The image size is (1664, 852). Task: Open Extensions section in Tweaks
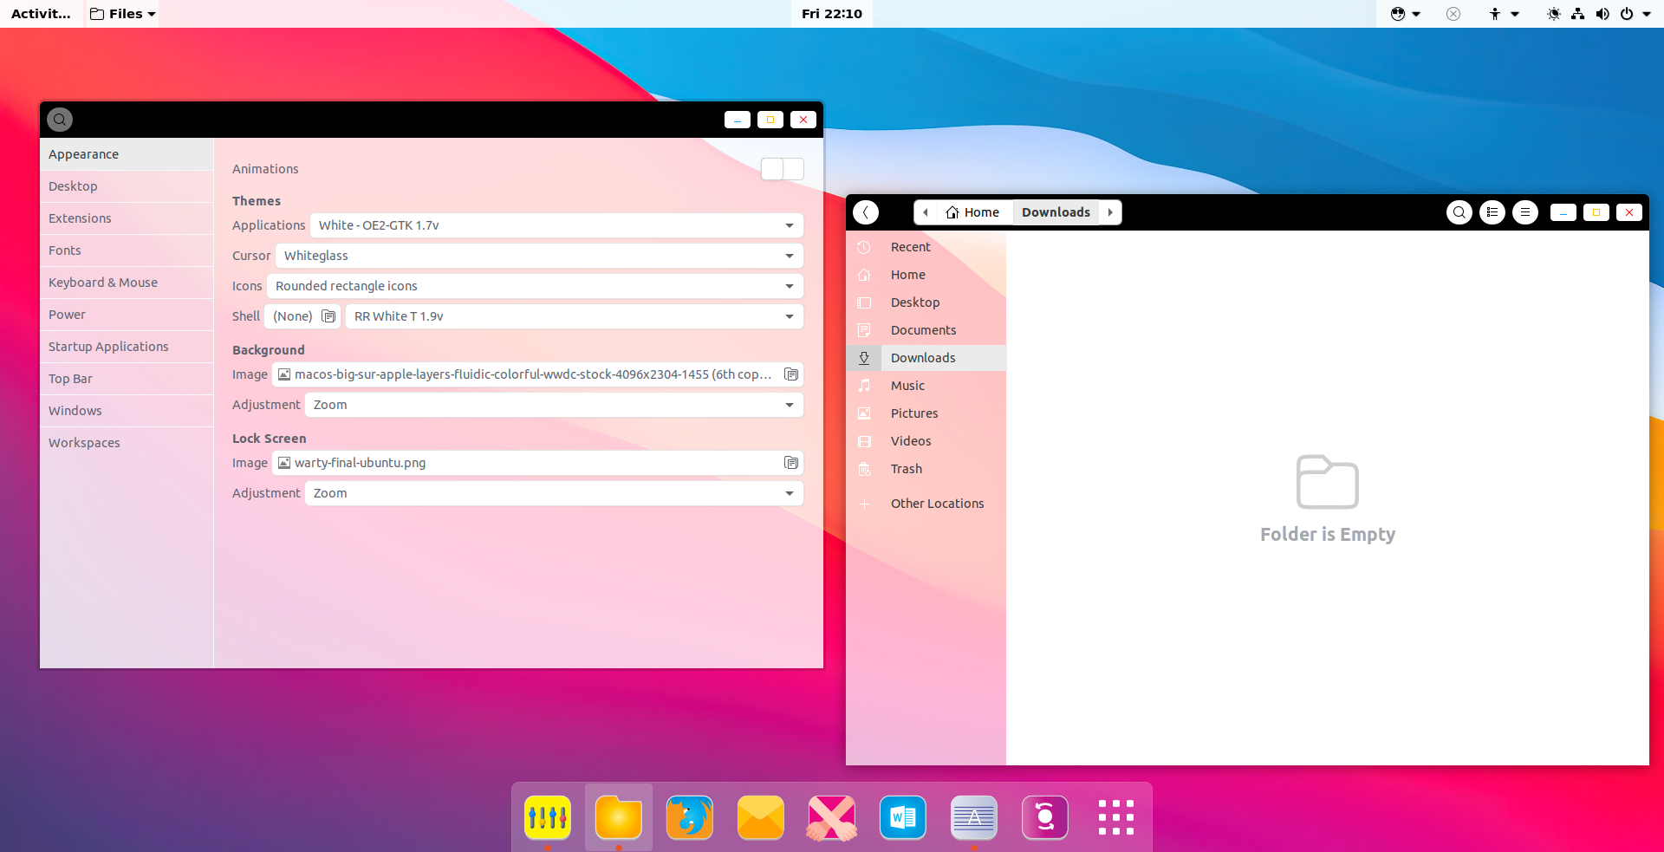point(127,218)
